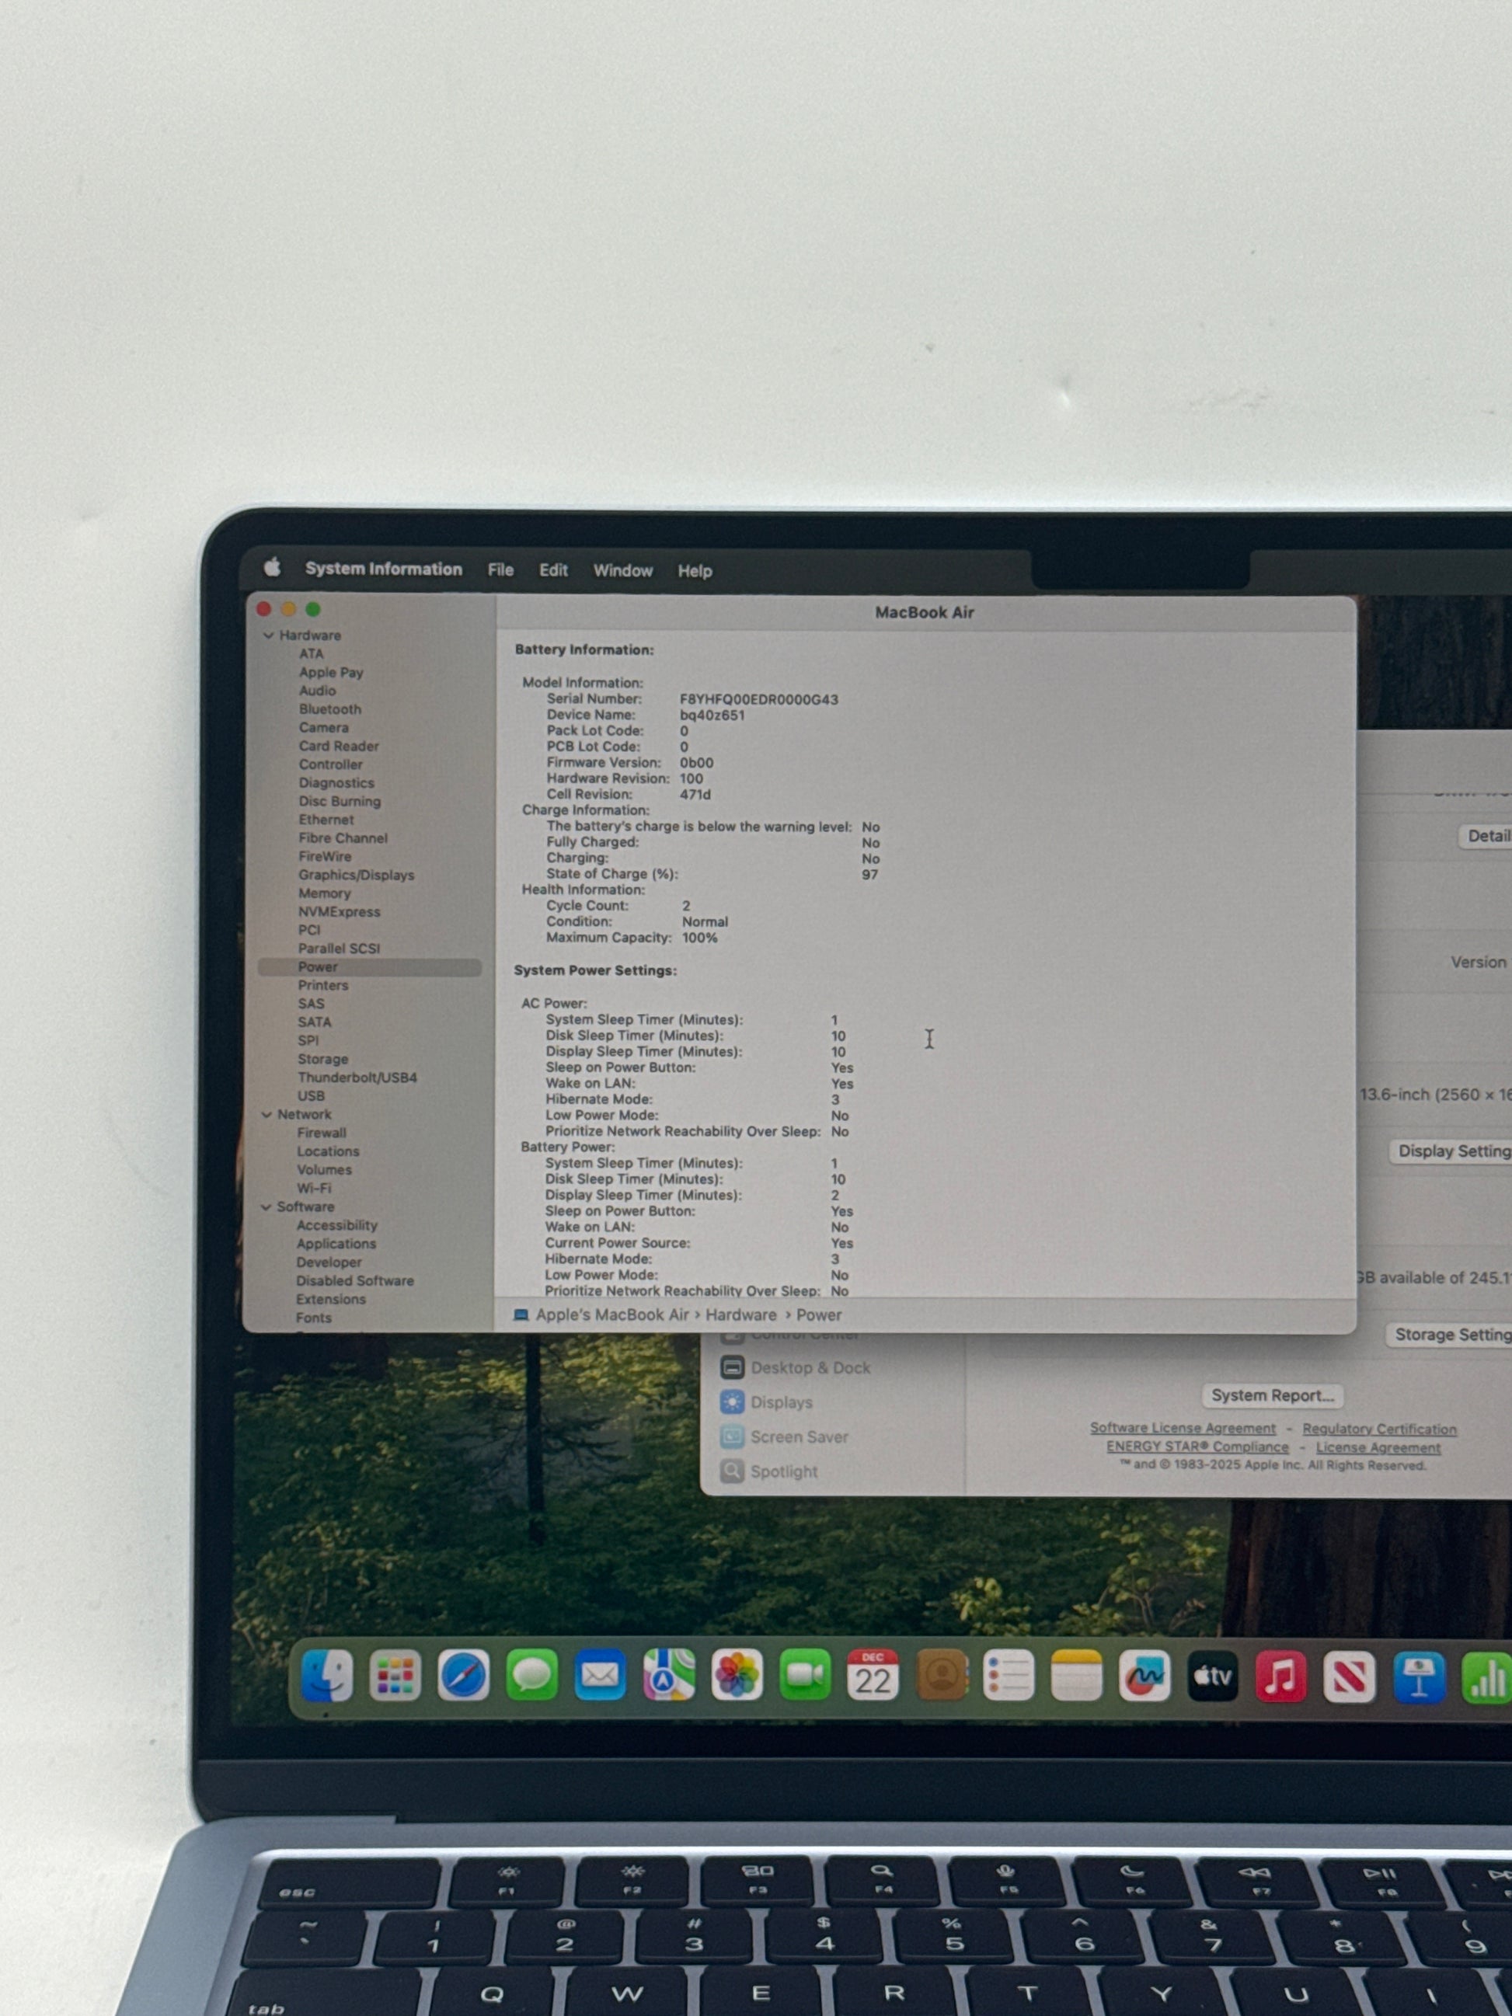Viewport: 1512px width, 2016px height.
Task: Collapse the Software section chevron
Action: (265, 1206)
